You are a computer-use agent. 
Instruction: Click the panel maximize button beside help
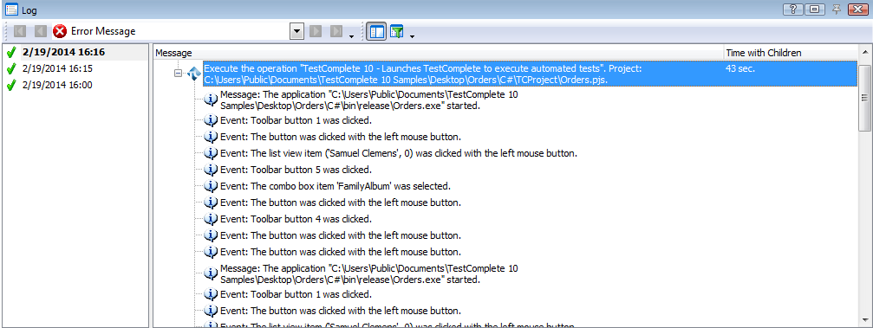click(x=815, y=9)
